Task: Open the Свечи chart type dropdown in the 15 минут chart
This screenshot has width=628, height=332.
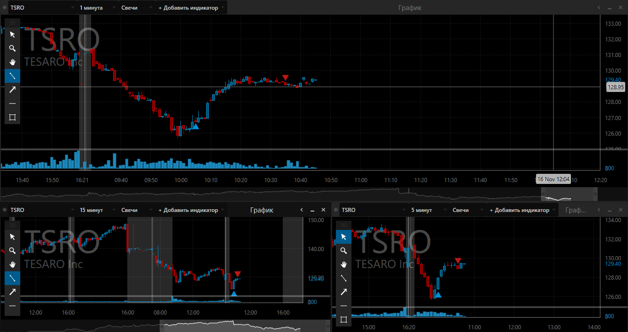Action: [137, 210]
